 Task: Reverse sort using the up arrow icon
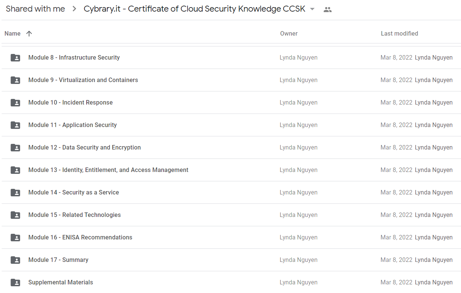pos(29,33)
